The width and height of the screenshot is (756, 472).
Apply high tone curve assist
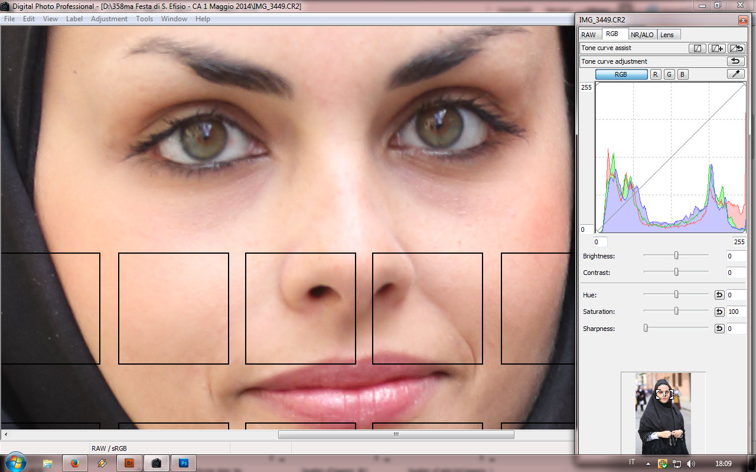(x=717, y=48)
